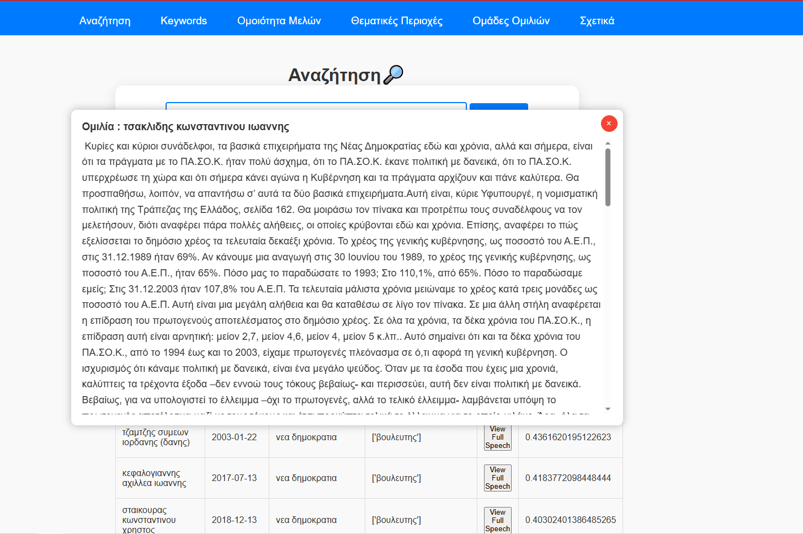Go to the Keywords page
803x534 pixels.
(184, 21)
